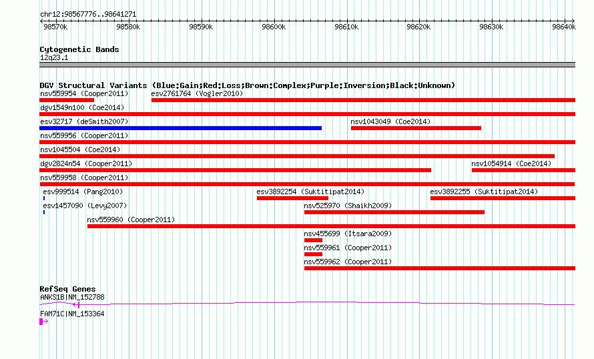This screenshot has height=359, width=594.
Task: Click the 98590k ruler tick label
Action: coord(201,27)
